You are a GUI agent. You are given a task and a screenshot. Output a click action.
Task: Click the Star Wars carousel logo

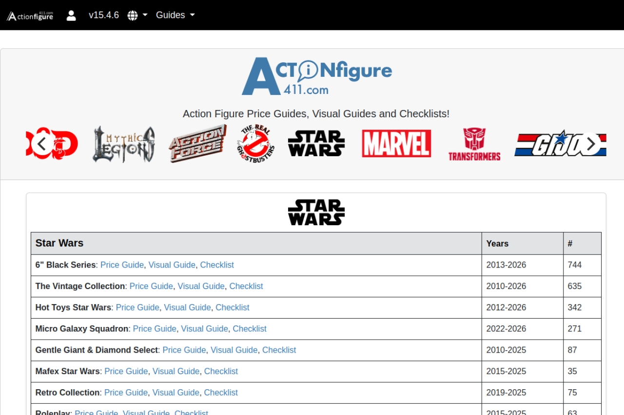pyautogui.click(x=316, y=144)
